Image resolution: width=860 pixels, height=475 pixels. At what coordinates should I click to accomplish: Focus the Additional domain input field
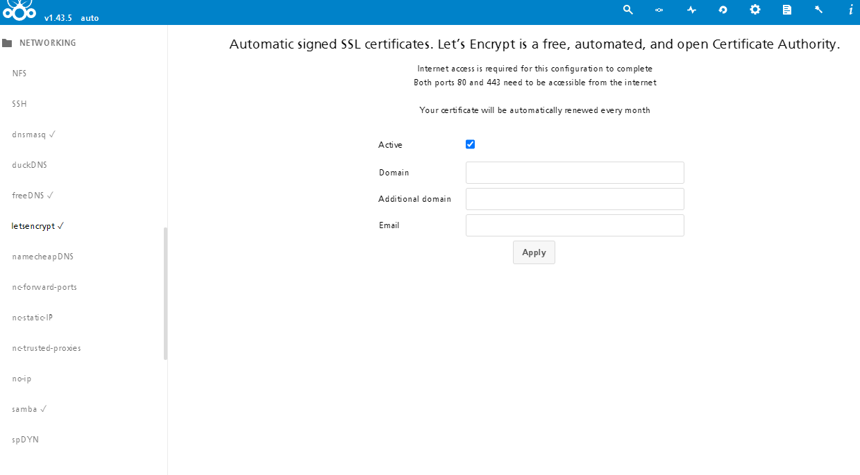coord(575,199)
